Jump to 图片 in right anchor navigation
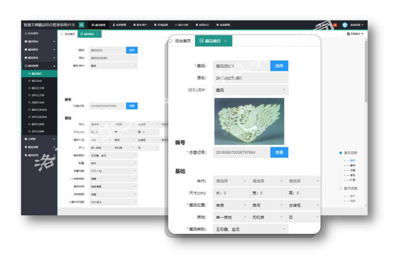Screen dimensions: 405x270 point(353,196)
